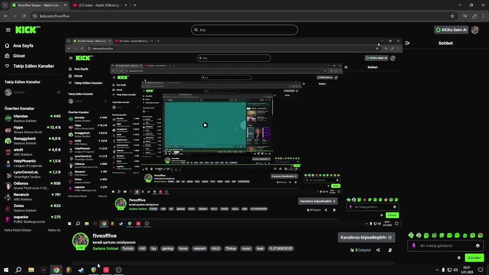Open the Revanch channel
489x275 pixels.
(x=32, y=197)
